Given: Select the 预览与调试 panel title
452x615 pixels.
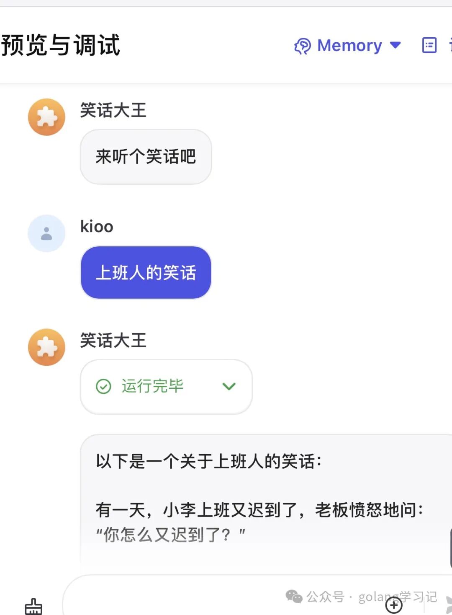Looking at the screenshot, I should click(61, 45).
